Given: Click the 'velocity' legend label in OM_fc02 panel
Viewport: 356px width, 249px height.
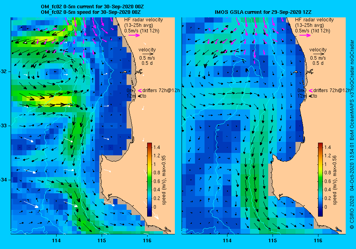Looking at the screenshot, I should point(147,50).
